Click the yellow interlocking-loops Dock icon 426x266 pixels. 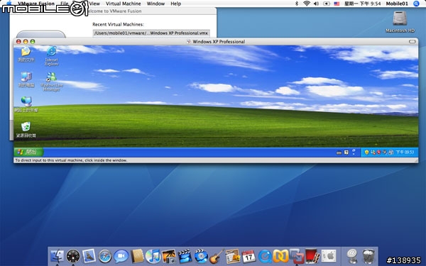click(x=280, y=256)
